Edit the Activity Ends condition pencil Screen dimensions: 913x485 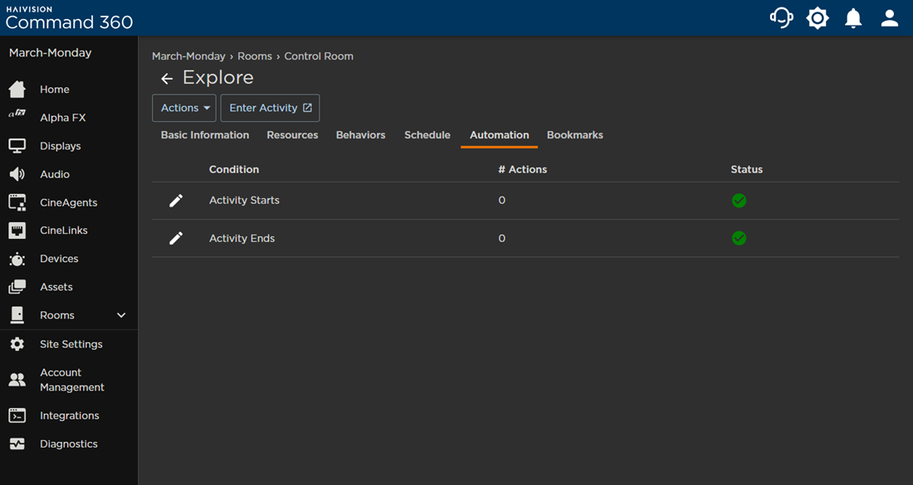(176, 239)
